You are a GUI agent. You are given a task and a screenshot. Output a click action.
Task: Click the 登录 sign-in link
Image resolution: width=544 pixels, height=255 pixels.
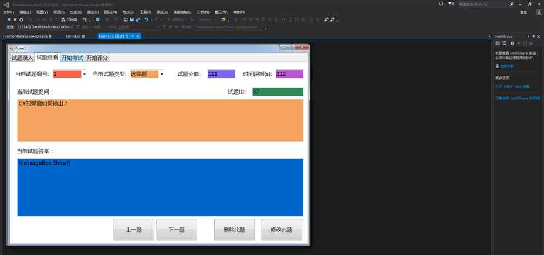pos(523,12)
